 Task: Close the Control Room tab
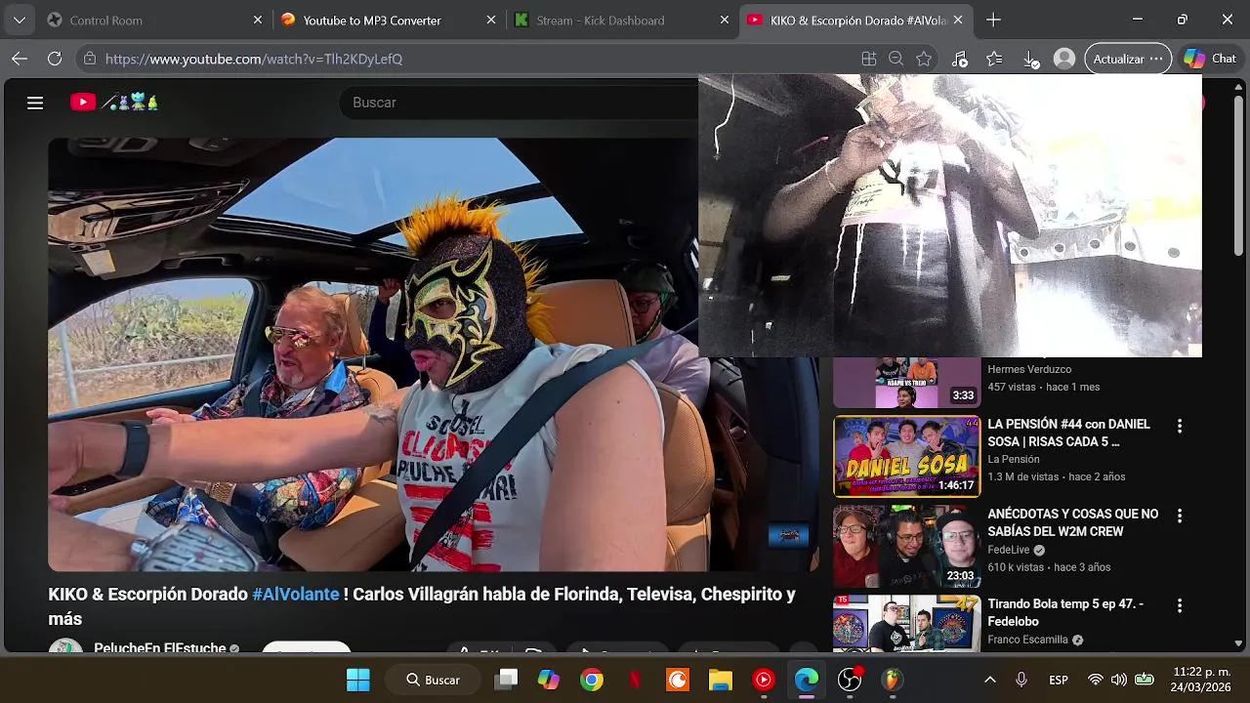[258, 20]
